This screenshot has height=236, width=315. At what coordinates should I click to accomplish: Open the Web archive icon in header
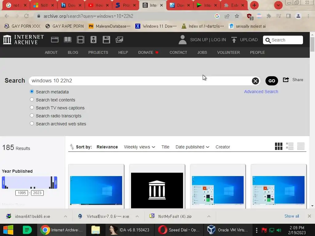[55, 40]
